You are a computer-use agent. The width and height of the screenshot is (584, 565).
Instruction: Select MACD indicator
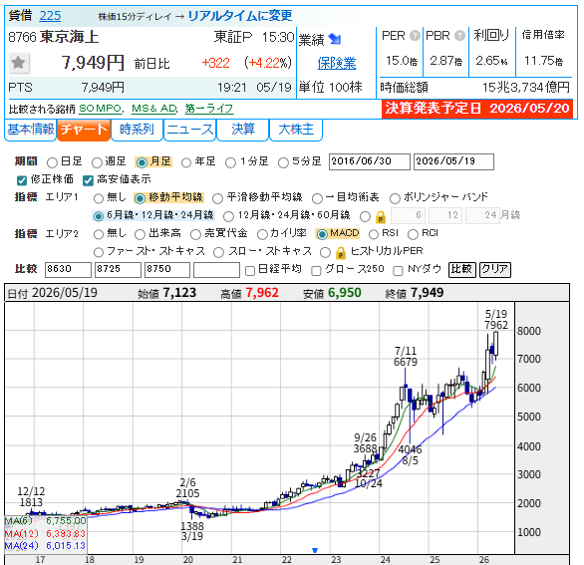tap(322, 234)
